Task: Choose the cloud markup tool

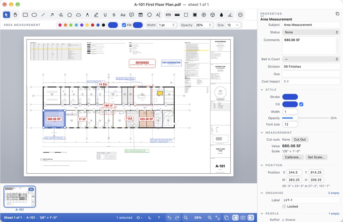Action: 78,15
